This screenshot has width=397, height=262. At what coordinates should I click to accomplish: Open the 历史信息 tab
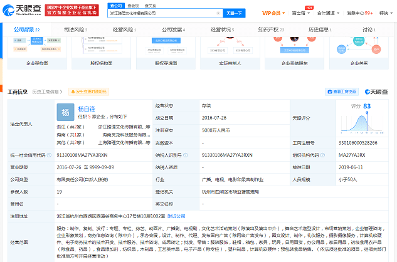[x=320, y=29]
